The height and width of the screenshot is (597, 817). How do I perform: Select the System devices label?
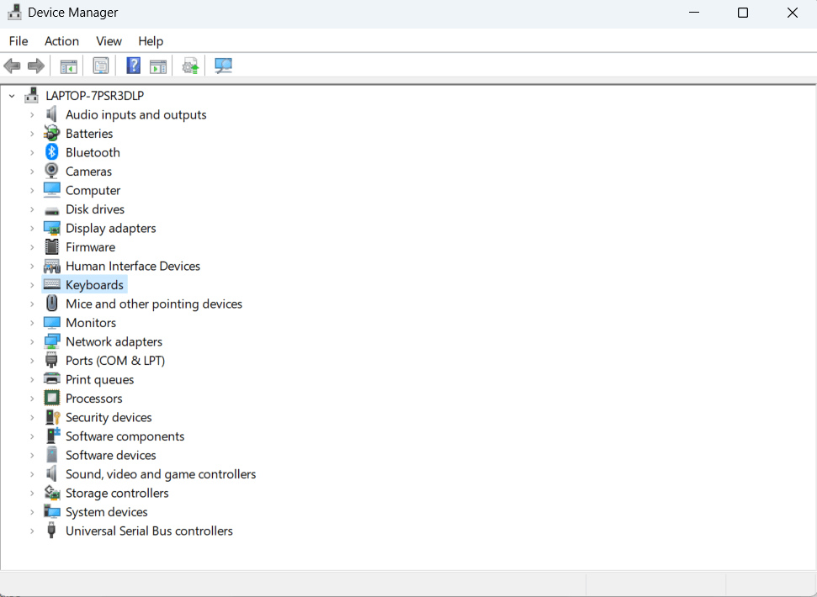pyautogui.click(x=106, y=512)
